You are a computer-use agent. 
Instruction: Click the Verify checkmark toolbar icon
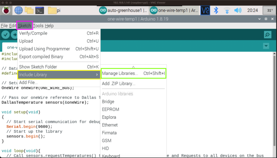pyautogui.click(x=6, y=35)
